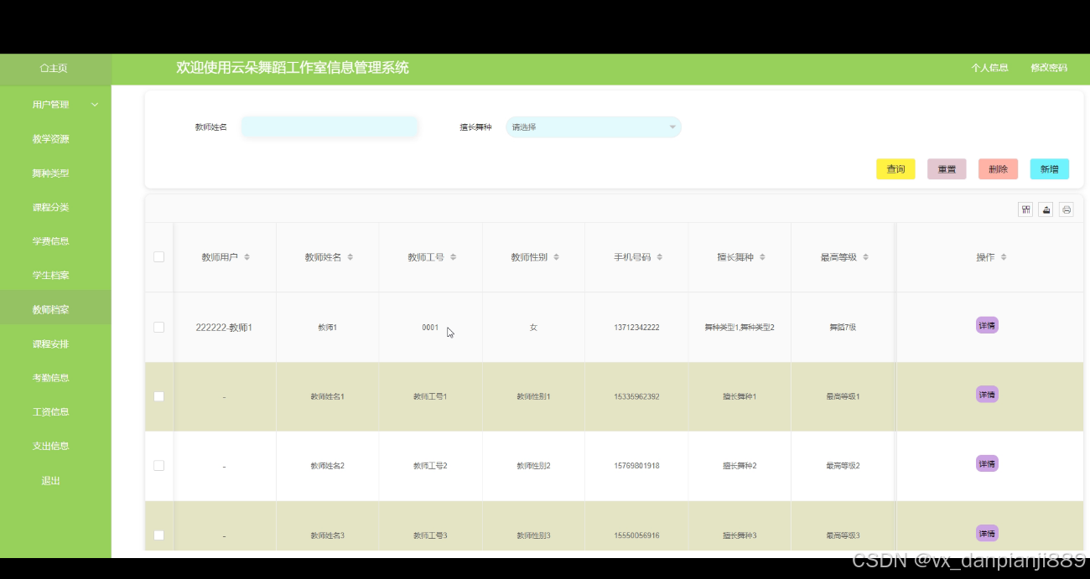Check the row for 教师姓名1
Screen dimensions: 1090x579
click(158, 396)
